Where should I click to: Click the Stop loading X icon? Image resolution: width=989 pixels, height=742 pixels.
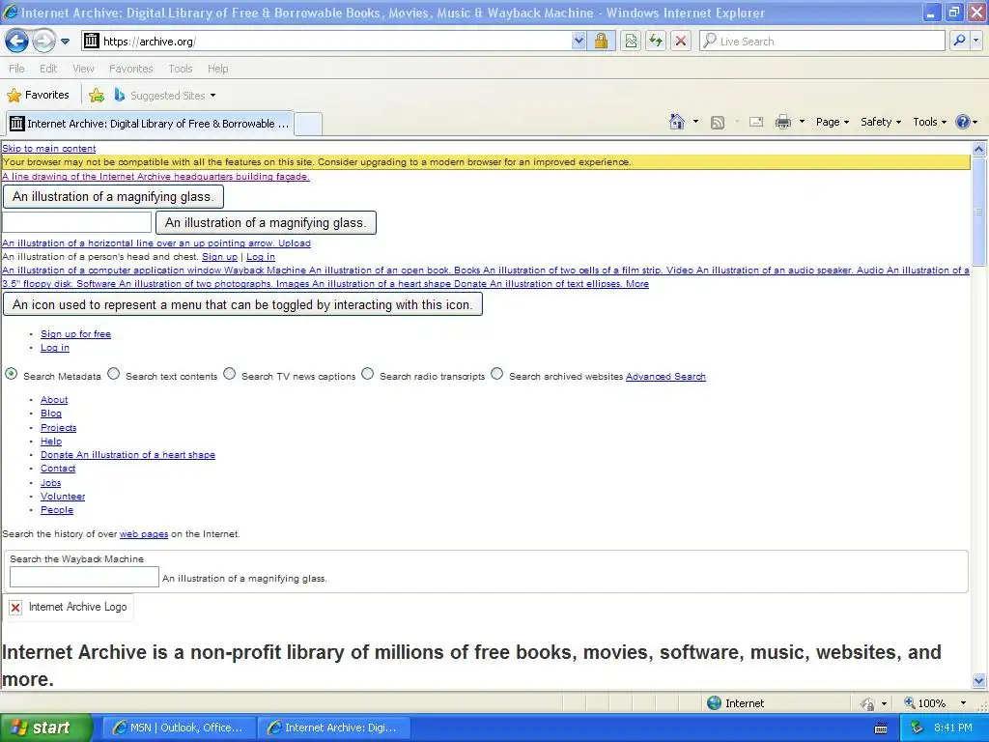681,41
